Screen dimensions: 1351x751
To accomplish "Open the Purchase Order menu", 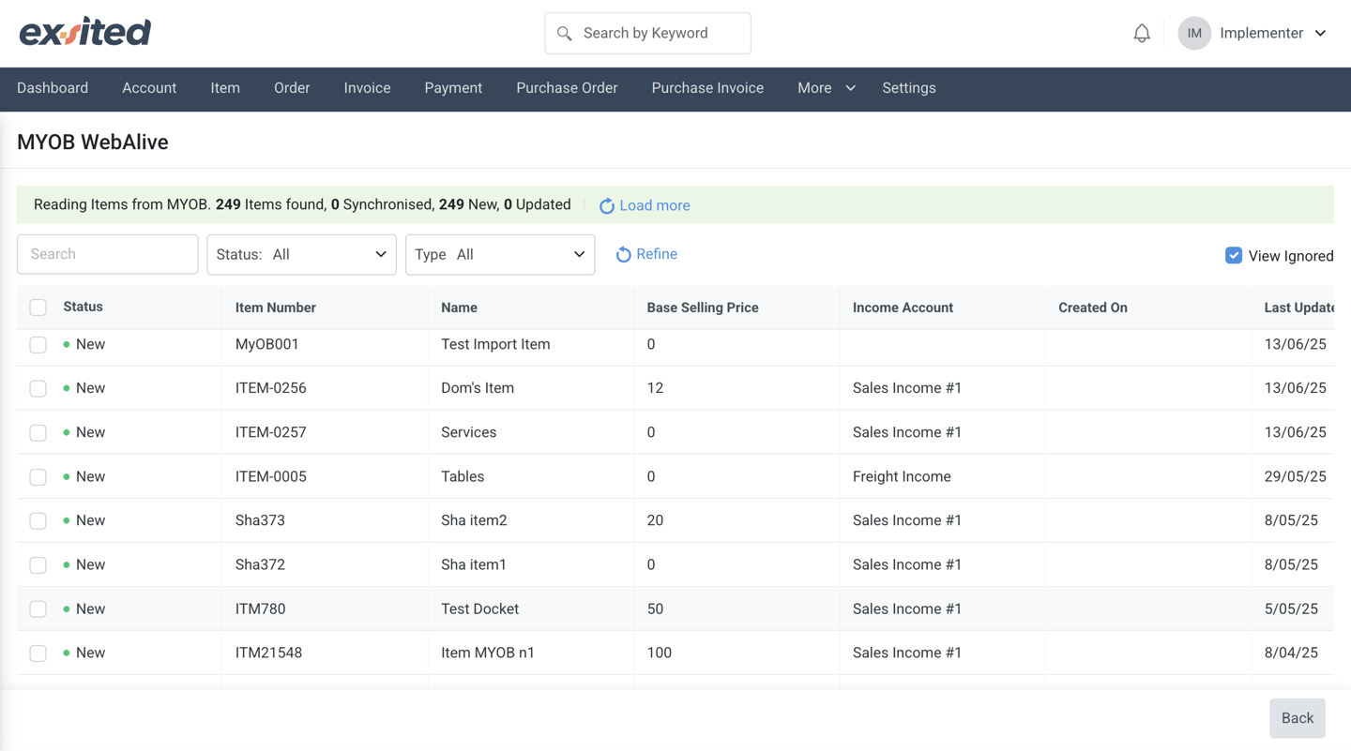I will (567, 88).
